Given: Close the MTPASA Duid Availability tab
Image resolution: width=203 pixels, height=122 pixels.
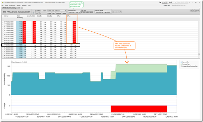Looking at the screenshot, I should 19,8.
